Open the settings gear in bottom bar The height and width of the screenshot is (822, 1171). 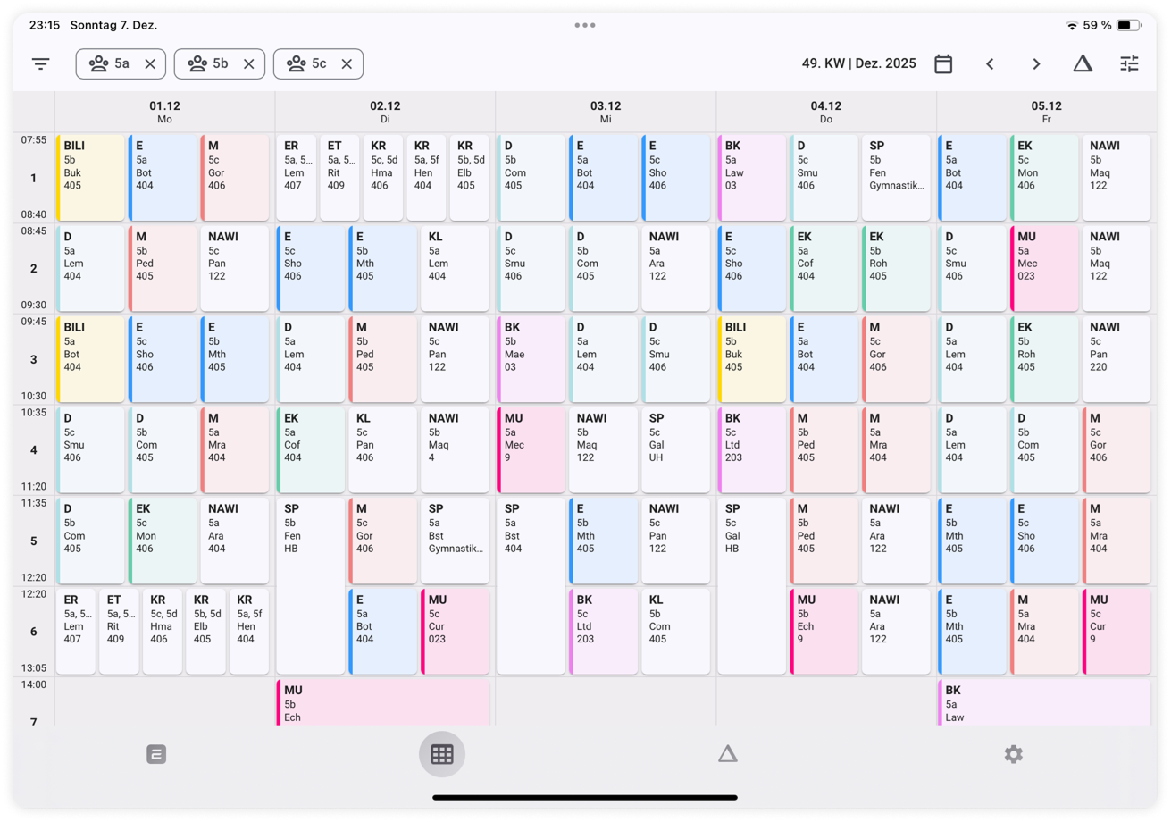[1013, 755]
